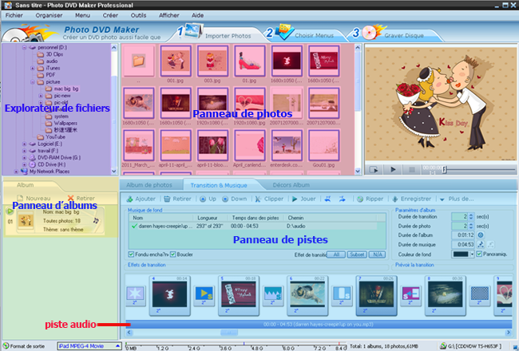Click the shuffle-arrows icon right of Jouer
The image size is (519, 351).
coord(327,199)
